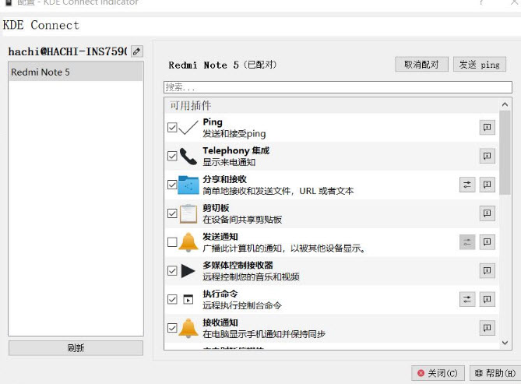Click the 取消配对 unpair button
This screenshot has width=521, height=384.
tap(421, 64)
